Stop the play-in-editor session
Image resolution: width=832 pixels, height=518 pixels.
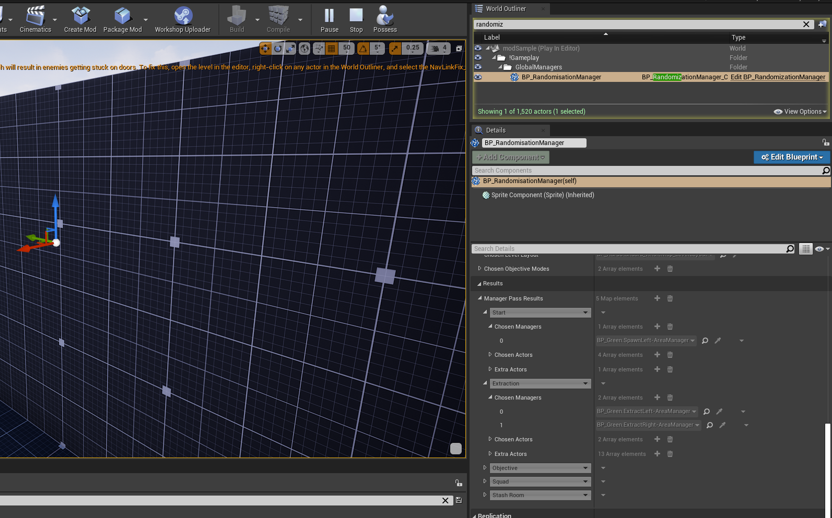pyautogui.click(x=356, y=19)
